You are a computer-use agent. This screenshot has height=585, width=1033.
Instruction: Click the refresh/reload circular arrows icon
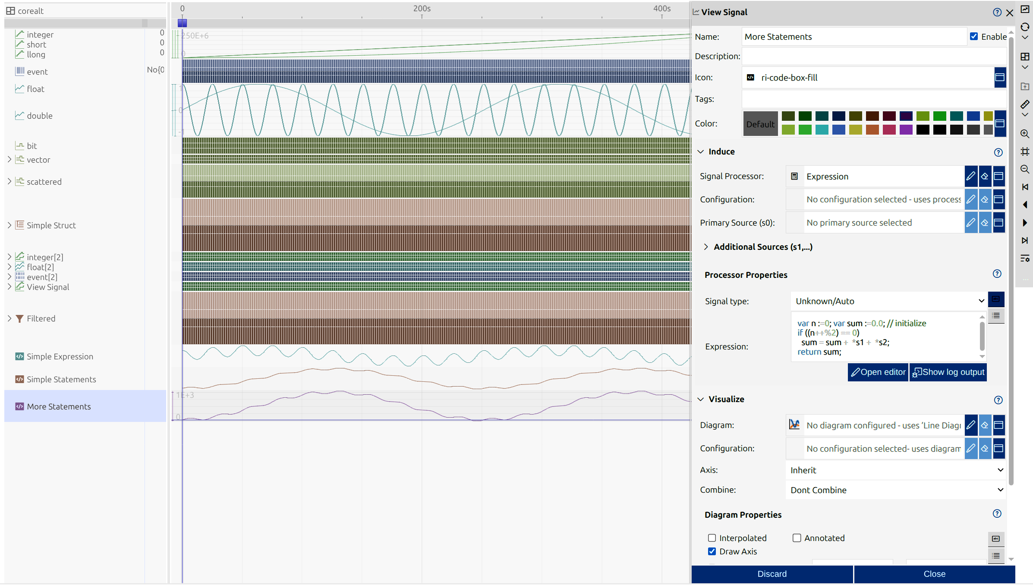pos(1025,27)
